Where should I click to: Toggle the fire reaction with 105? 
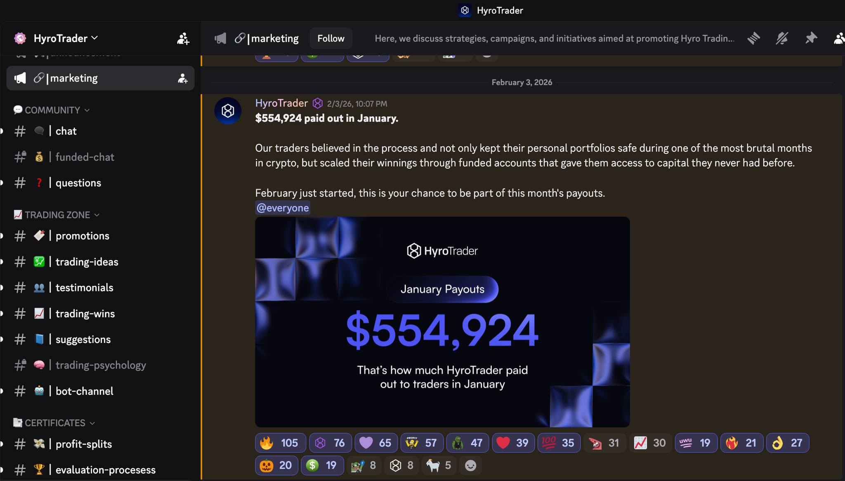coord(281,443)
